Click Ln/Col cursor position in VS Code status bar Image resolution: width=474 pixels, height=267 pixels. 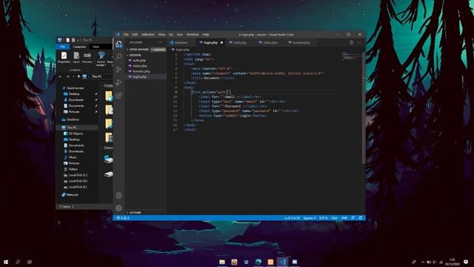(292, 218)
